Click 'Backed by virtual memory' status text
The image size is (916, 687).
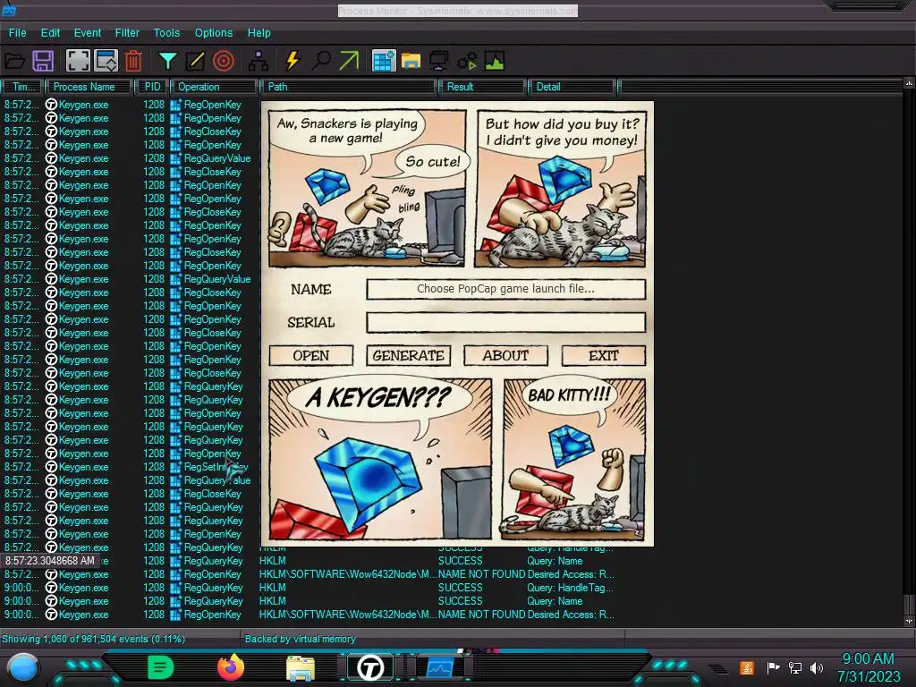tap(300, 639)
